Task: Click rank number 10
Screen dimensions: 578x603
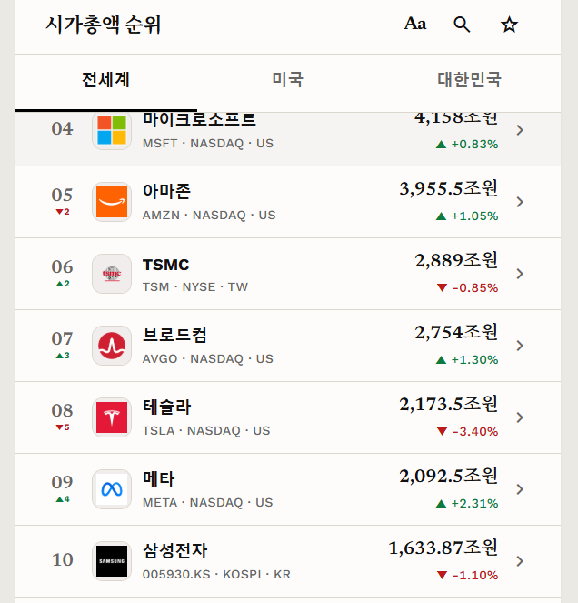Action: click(63, 559)
